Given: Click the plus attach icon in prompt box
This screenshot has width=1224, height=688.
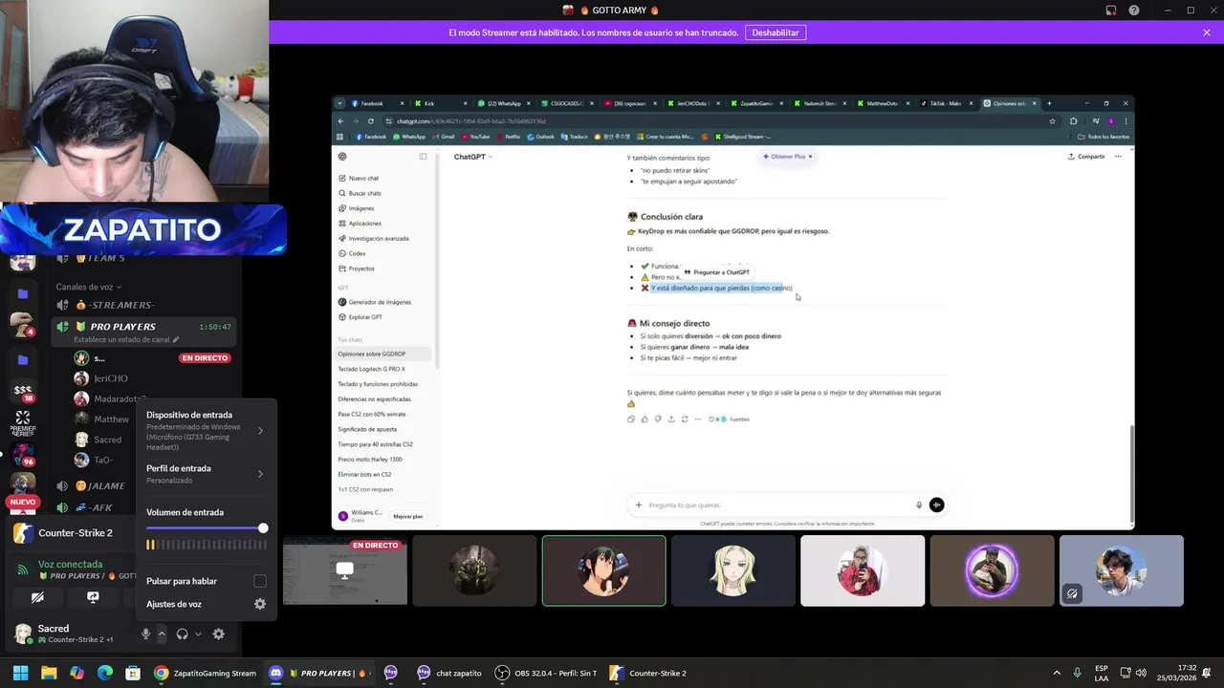Looking at the screenshot, I should [x=639, y=505].
